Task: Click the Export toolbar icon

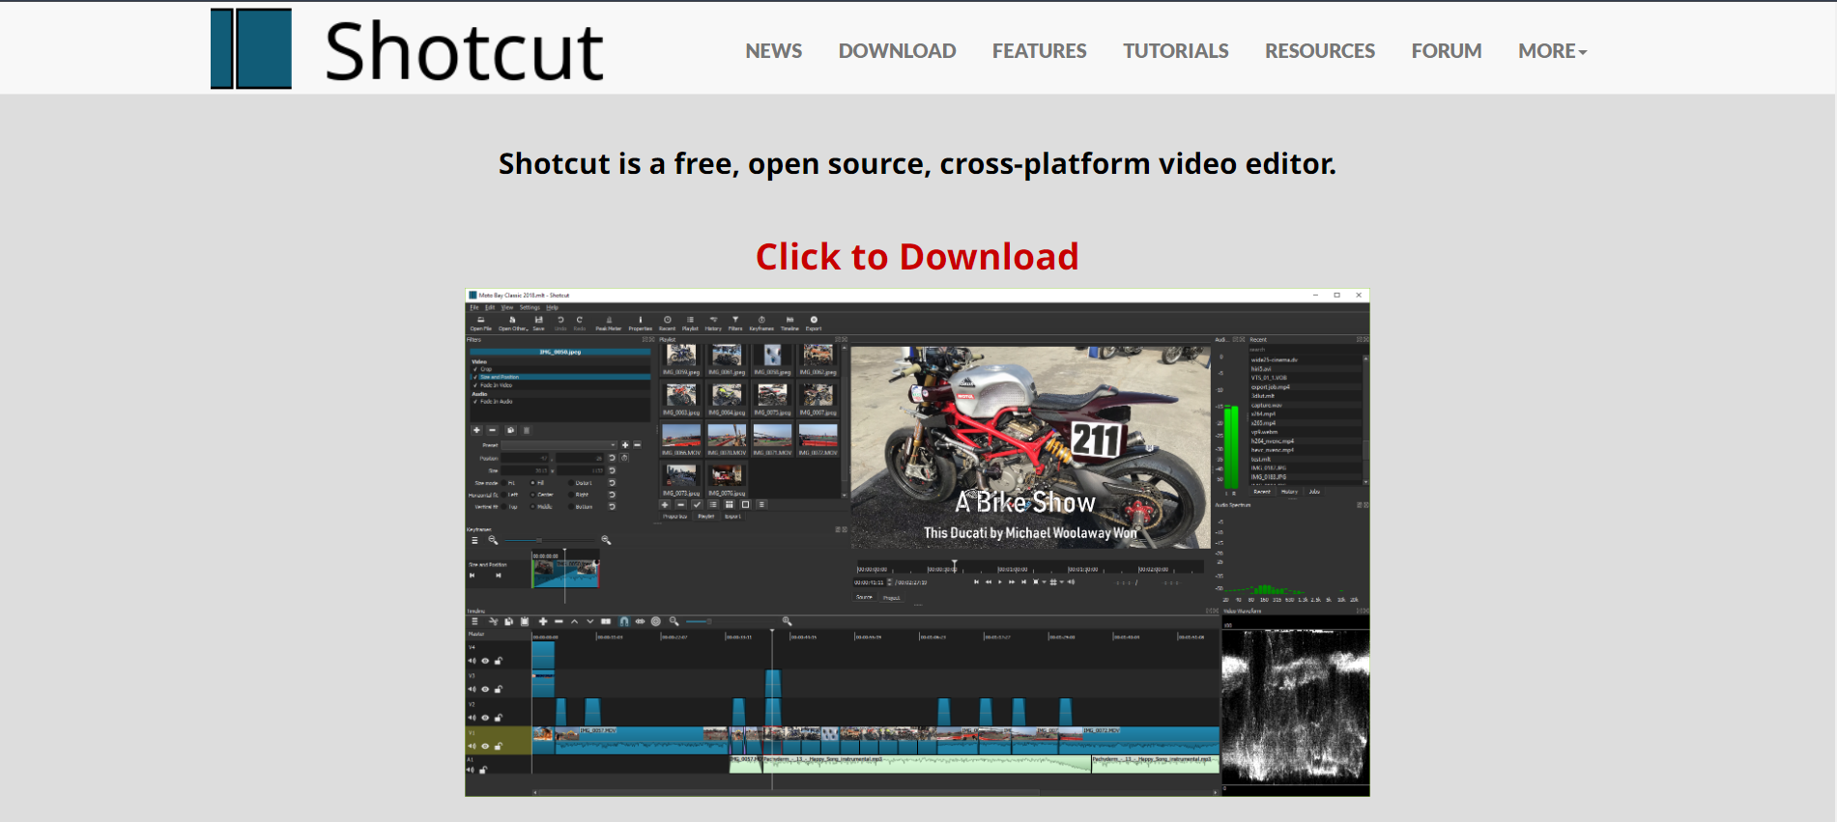Action: (x=814, y=323)
